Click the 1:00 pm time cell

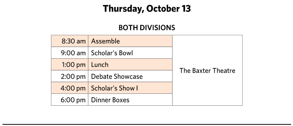click(70, 64)
